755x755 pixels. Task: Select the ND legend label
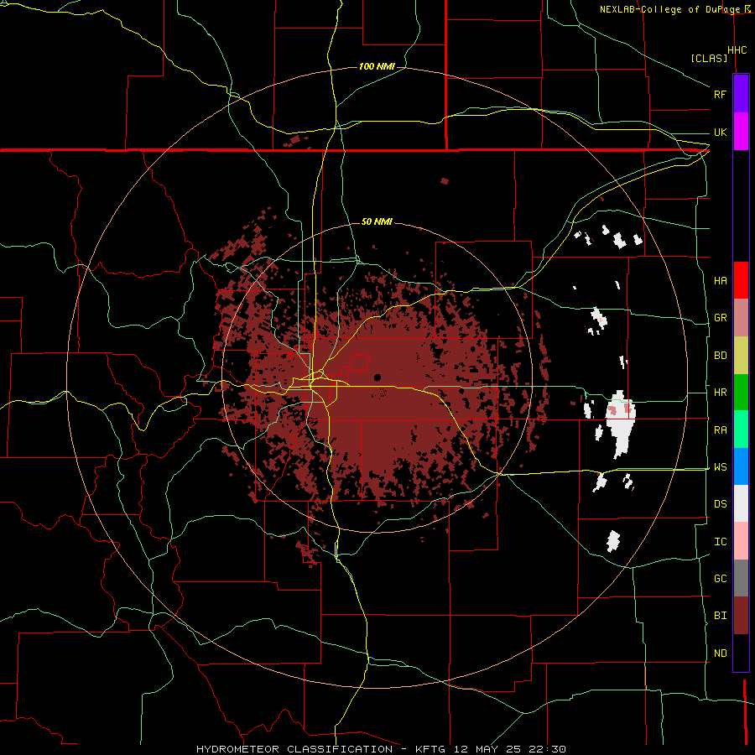click(720, 653)
